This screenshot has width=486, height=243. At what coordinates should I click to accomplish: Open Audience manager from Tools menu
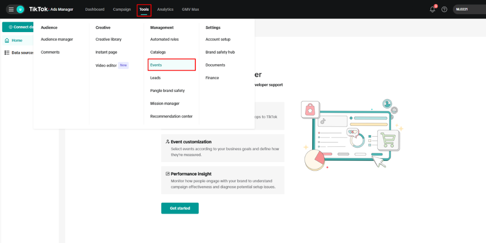[x=57, y=39]
